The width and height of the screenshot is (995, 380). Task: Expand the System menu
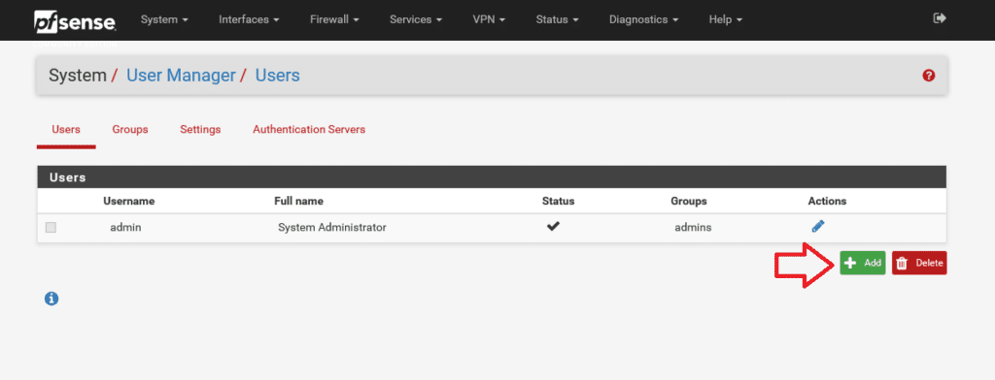[x=164, y=19]
